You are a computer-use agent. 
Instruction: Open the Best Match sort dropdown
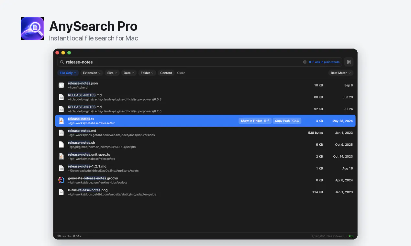pos(341,73)
